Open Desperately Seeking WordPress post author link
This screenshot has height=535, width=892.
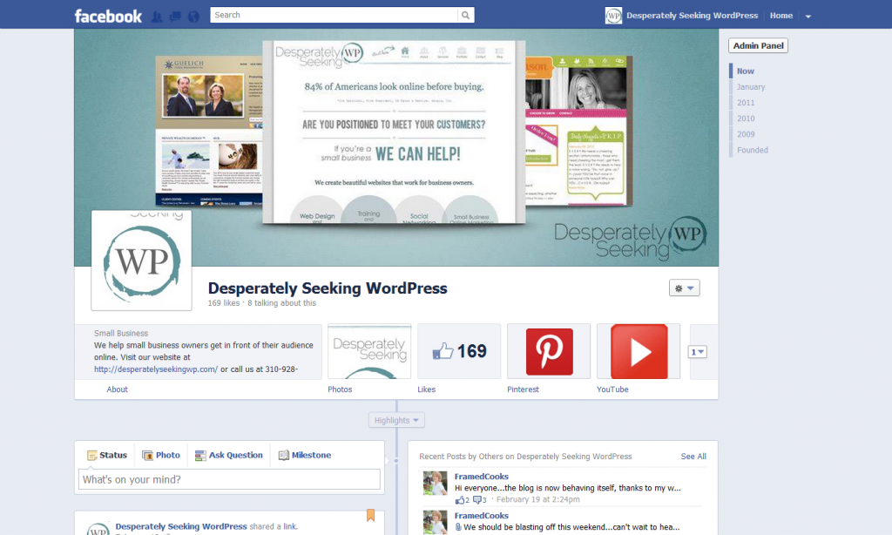pyautogui.click(x=181, y=526)
